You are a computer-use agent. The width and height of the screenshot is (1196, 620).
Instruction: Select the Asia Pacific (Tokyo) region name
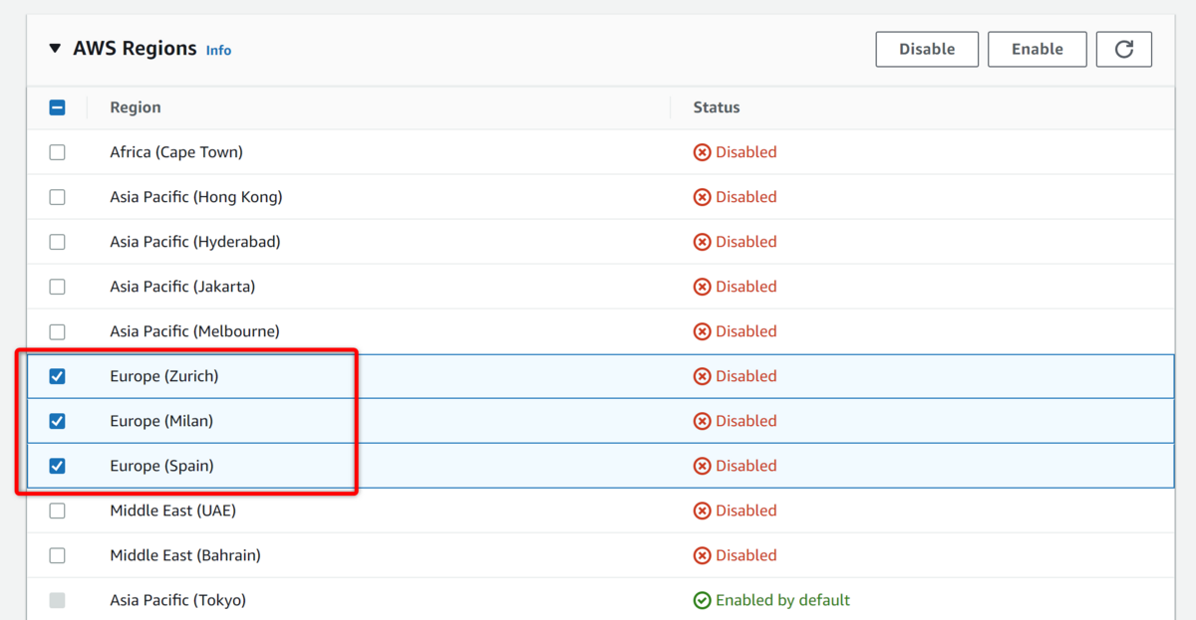pyautogui.click(x=177, y=600)
